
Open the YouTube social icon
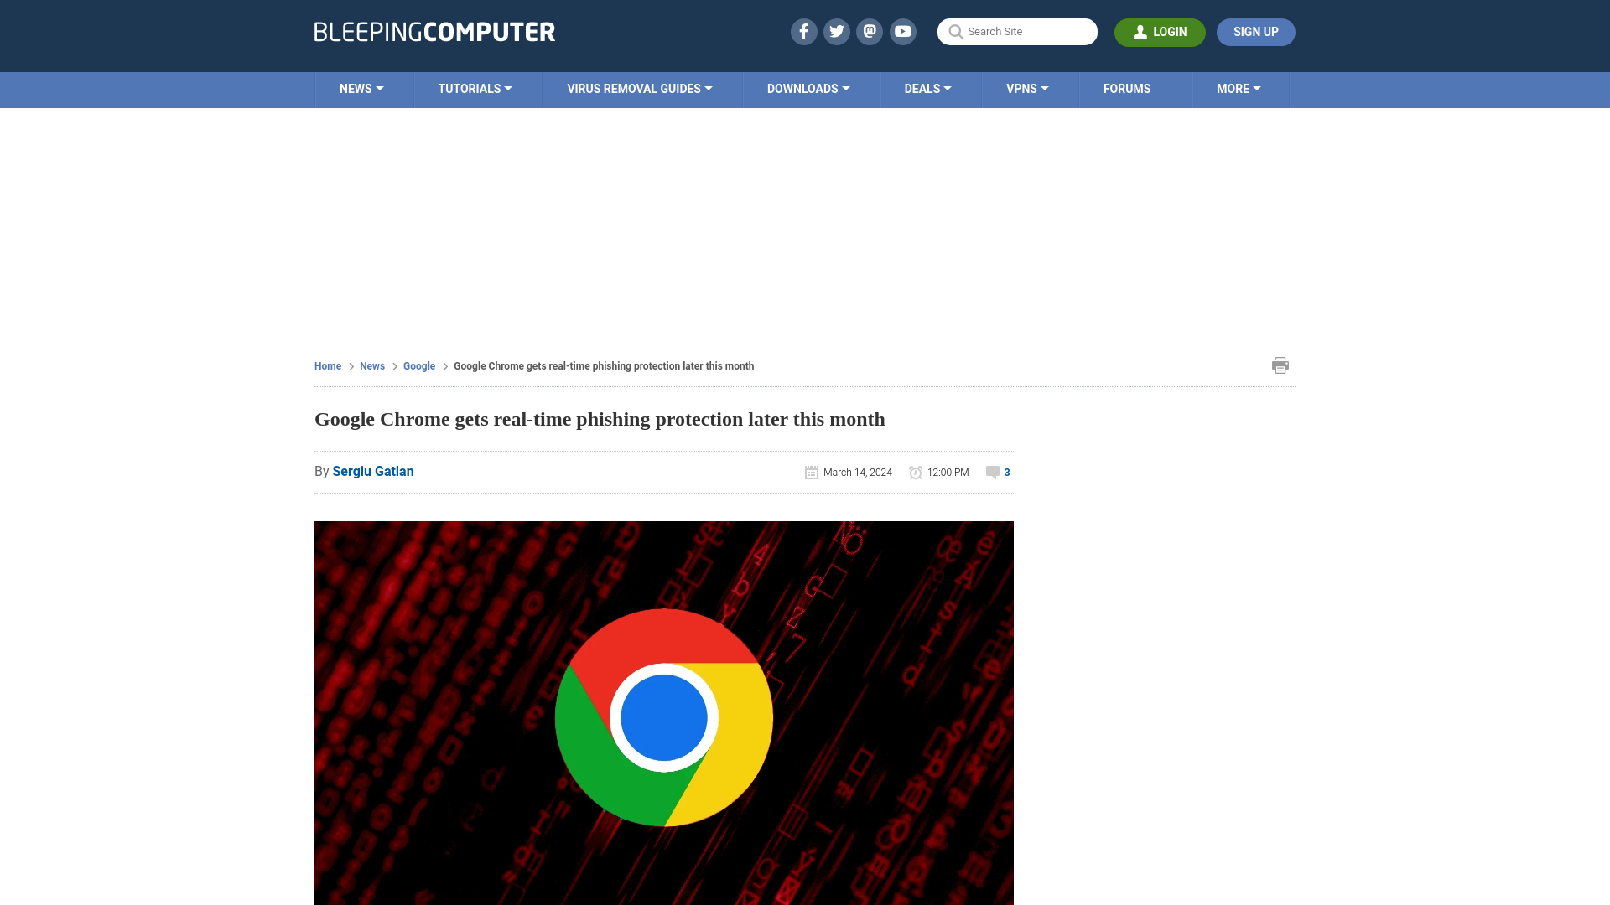click(903, 31)
